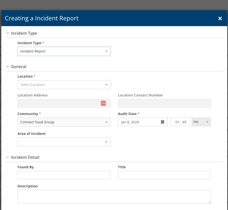Click the Location Contact Number field
The image size is (228, 210).
click(164, 103)
